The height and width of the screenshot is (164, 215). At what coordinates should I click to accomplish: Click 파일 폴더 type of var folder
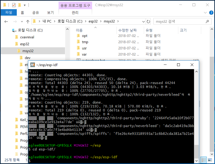(153, 54)
